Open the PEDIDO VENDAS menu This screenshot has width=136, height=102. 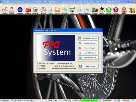click(x=69, y=5)
